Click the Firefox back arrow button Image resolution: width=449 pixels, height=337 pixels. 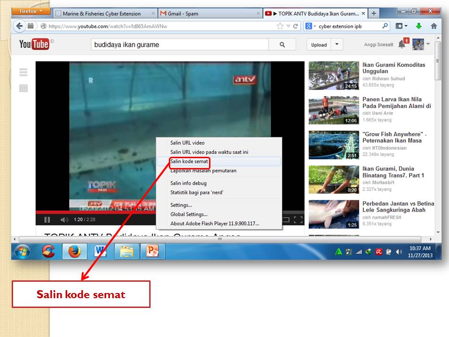(19, 26)
